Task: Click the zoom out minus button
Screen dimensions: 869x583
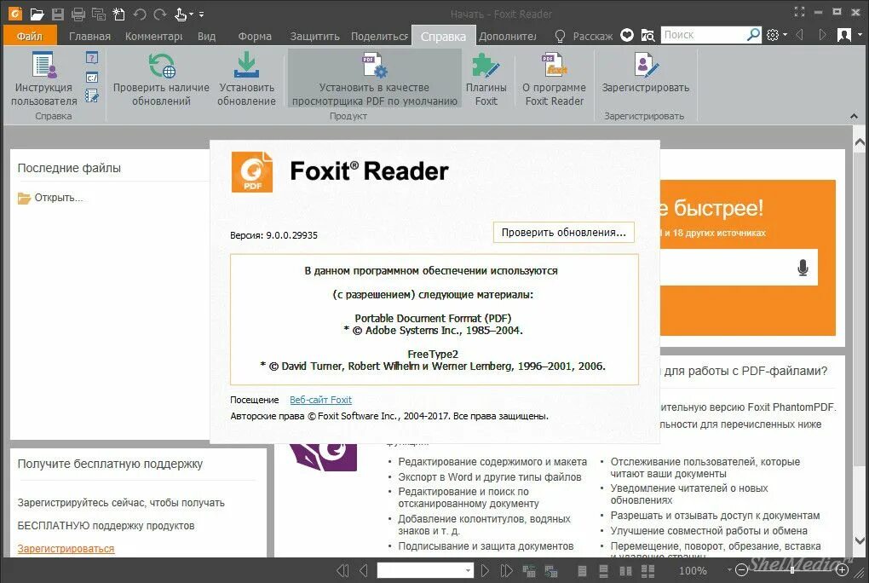Action: (x=741, y=569)
